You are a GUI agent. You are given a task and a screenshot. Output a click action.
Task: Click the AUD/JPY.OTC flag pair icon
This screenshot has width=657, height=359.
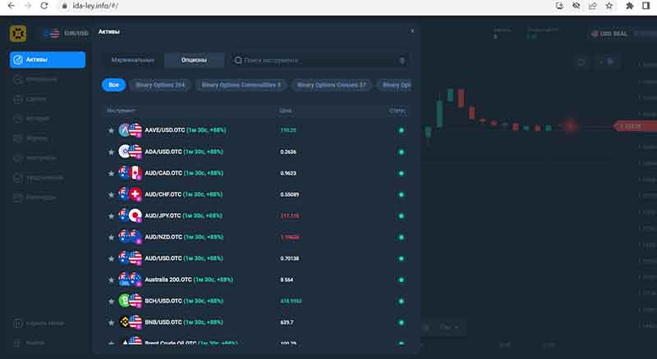(130, 216)
